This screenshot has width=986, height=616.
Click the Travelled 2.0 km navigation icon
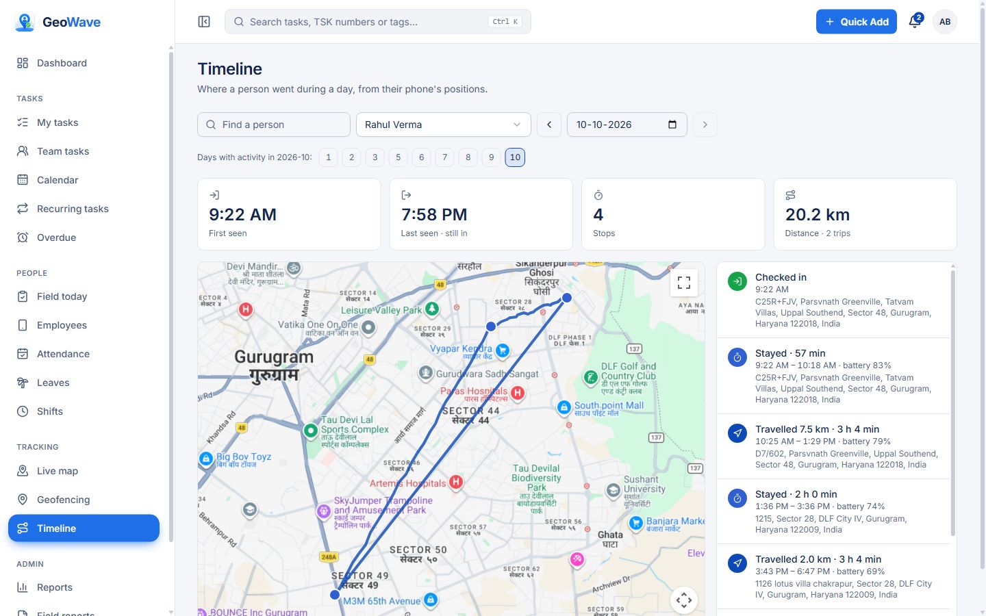(x=737, y=563)
